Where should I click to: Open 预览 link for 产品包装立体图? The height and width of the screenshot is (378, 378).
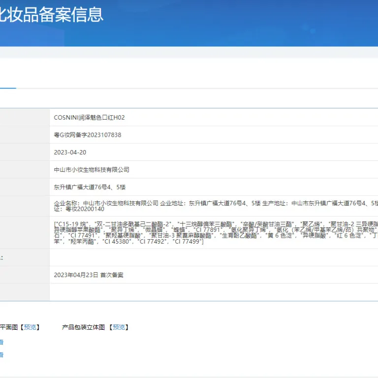[119, 327]
